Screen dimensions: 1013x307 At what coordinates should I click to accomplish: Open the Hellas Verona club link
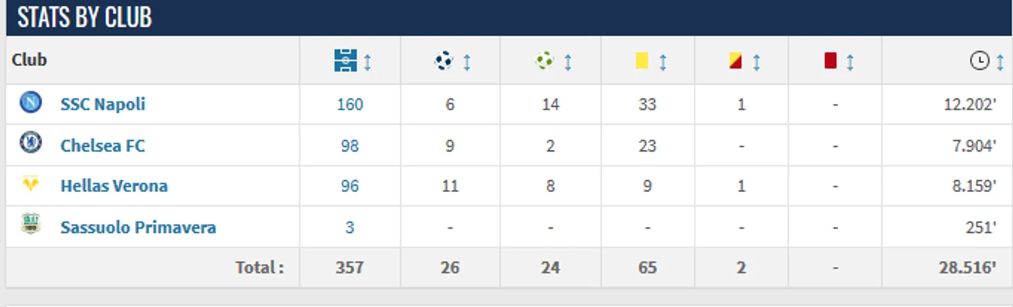[x=114, y=186]
